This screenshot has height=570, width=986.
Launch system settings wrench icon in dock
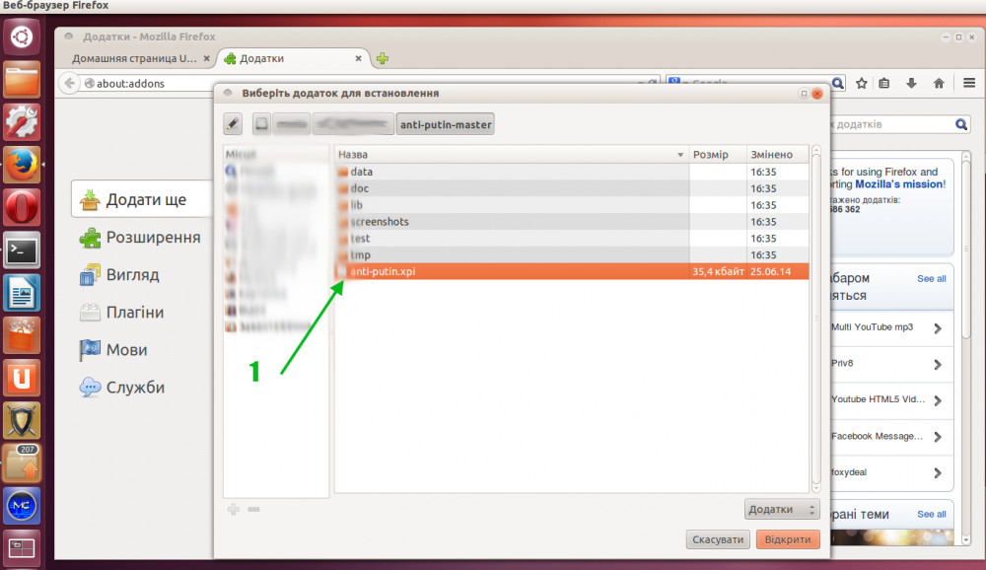click(x=22, y=122)
